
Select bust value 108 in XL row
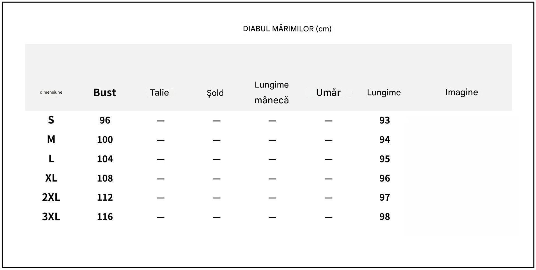pos(105,178)
